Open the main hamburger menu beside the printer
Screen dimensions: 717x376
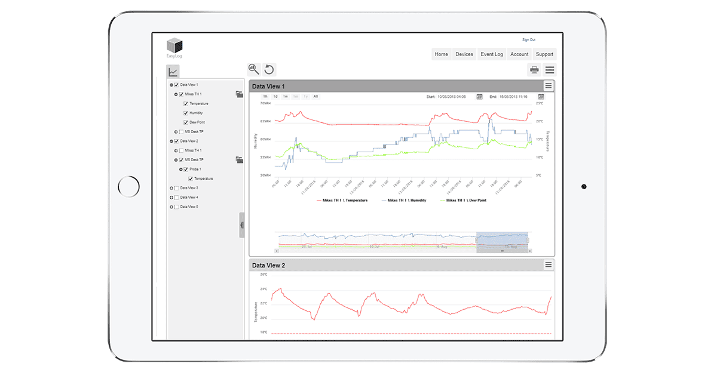(550, 70)
